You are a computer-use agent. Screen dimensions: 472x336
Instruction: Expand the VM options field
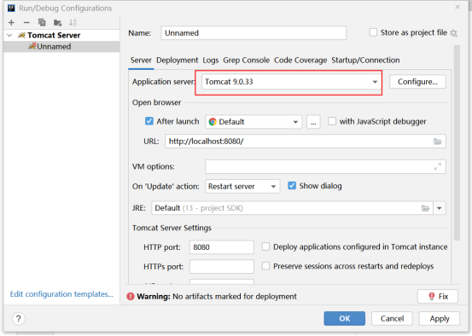437,166
